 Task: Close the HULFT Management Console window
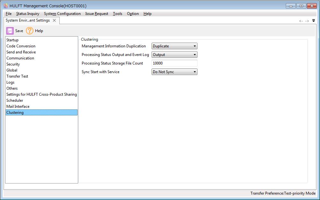312,6
